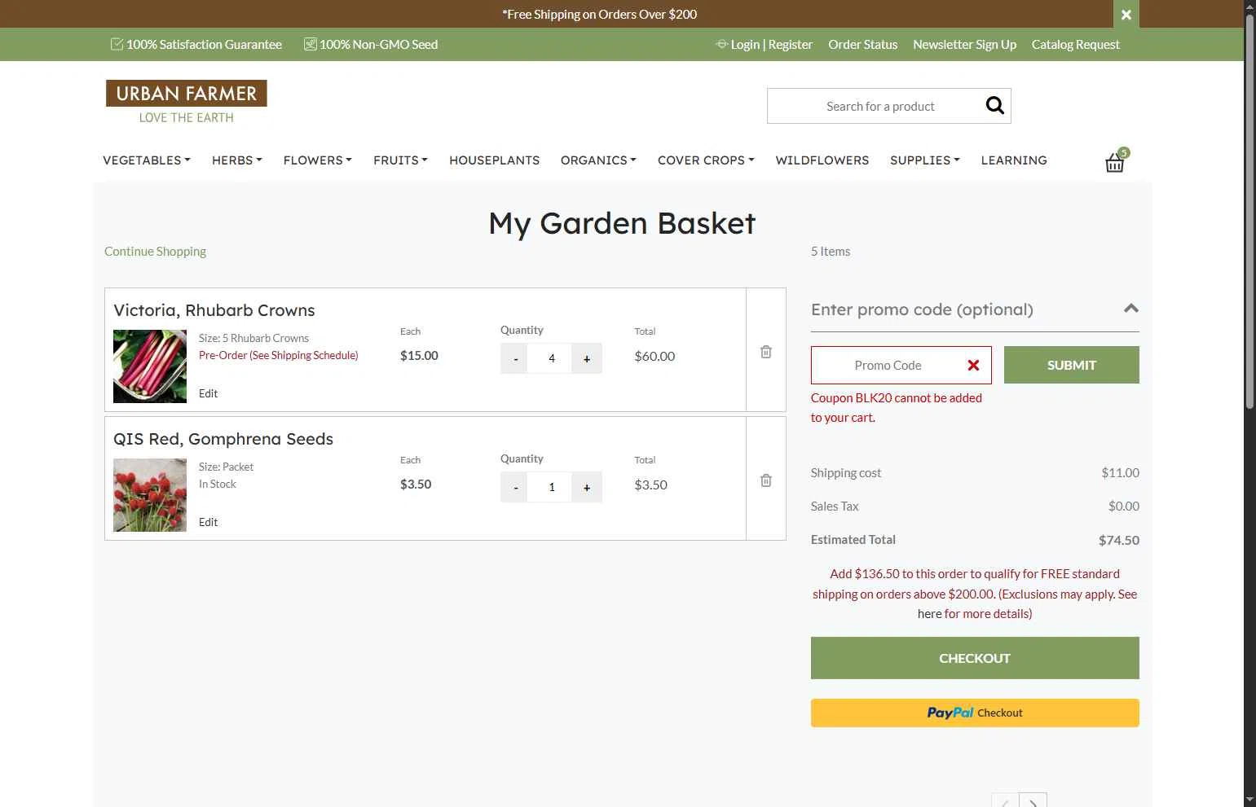Collapse the promo code section

pos(1130,309)
